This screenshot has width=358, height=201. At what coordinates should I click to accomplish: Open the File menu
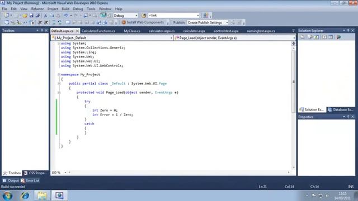[x=4, y=9]
